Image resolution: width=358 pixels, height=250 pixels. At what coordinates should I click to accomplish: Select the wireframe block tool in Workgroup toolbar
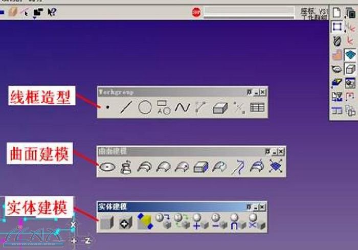click(220, 108)
